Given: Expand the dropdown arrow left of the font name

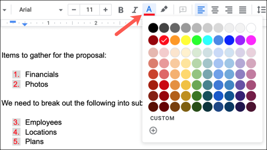Looking at the screenshot, I should [x=5, y=10].
